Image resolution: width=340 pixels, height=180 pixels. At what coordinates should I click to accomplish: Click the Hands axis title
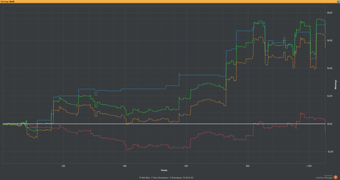[x=164, y=170]
